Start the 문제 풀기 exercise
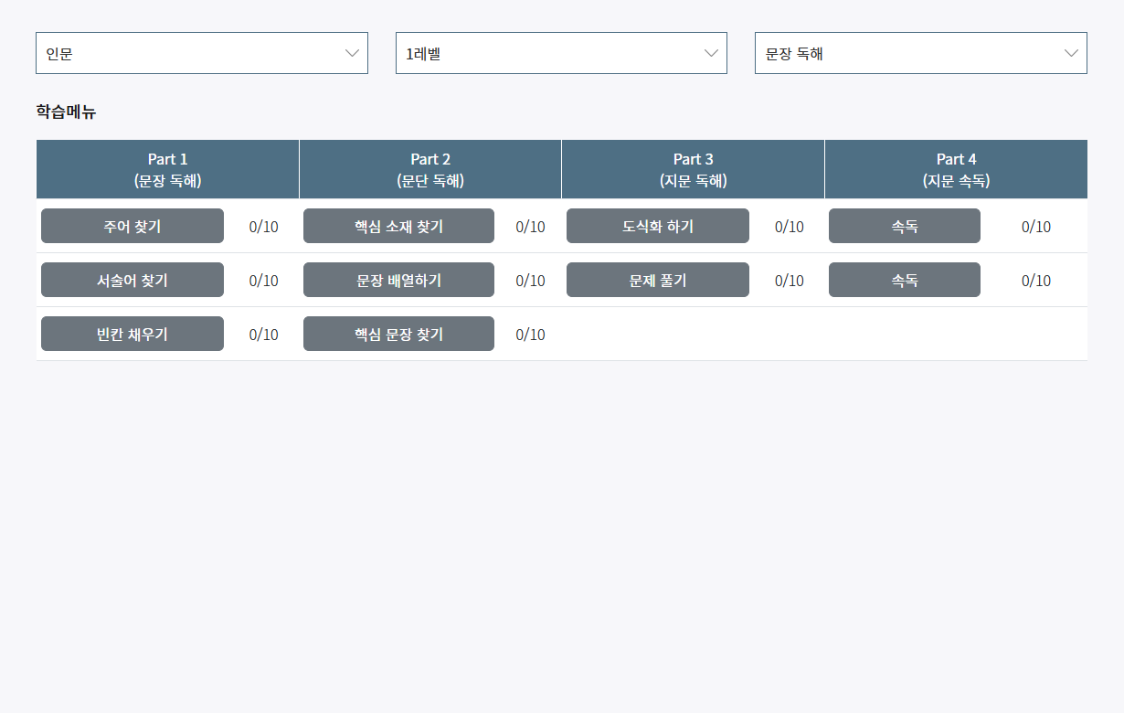The image size is (1124, 713). coord(657,280)
